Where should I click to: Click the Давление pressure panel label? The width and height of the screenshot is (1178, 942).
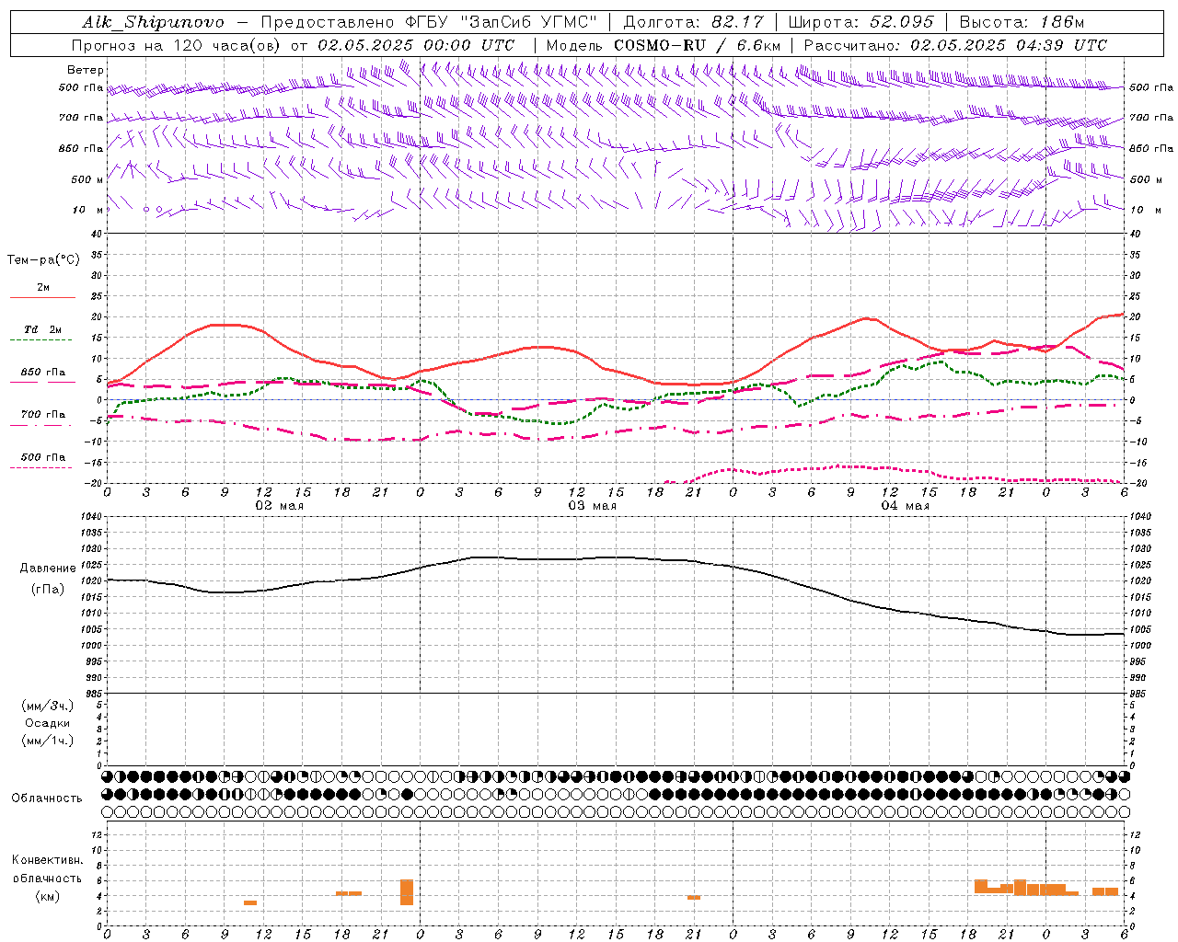point(48,569)
